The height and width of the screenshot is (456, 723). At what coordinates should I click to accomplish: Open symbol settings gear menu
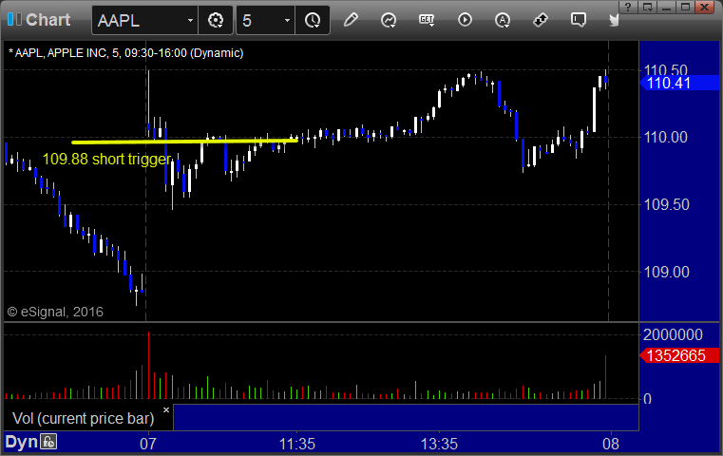(x=216, y=20)
